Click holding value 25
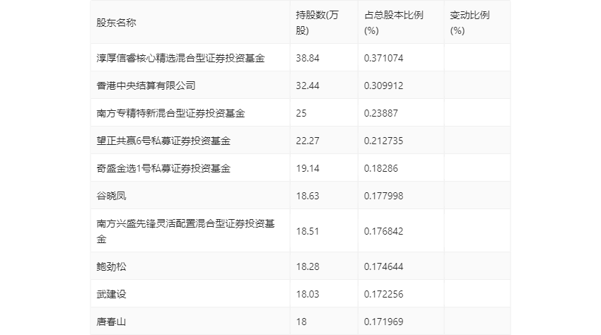601x335 pixels. 301,113
